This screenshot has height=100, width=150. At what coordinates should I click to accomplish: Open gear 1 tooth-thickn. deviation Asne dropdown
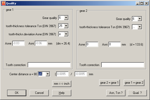click(x=66, y=34)
